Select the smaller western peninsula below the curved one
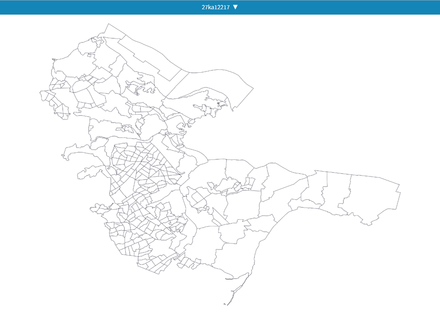The height and width of the screenshot is (314, 440). pos(90,172)
